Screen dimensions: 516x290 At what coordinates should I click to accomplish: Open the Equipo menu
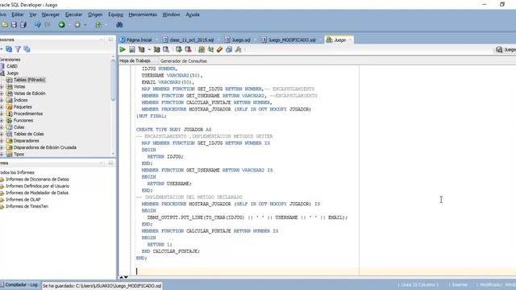click(115, 14)
